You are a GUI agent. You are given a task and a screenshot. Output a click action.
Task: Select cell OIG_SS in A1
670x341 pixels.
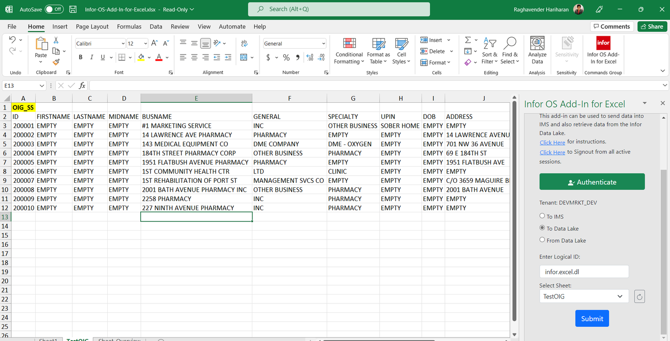23,107
